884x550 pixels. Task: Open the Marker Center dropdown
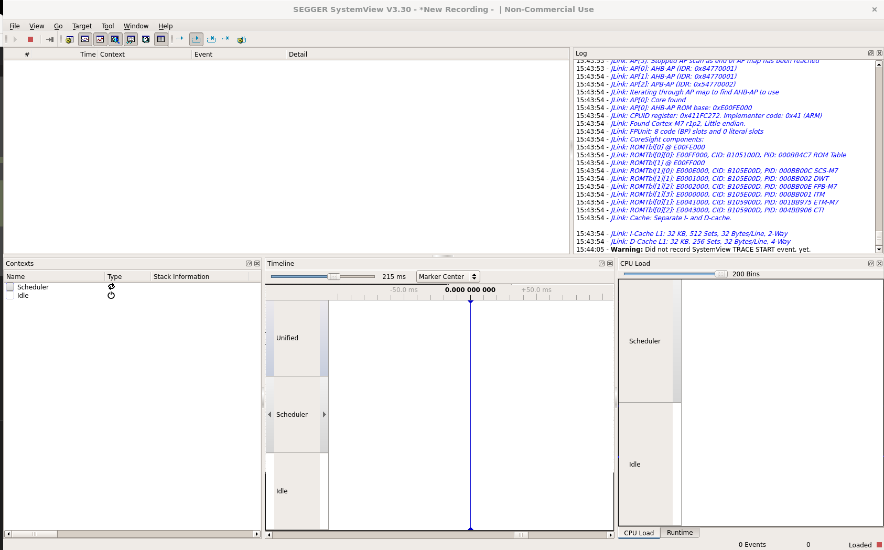[447, 276]
